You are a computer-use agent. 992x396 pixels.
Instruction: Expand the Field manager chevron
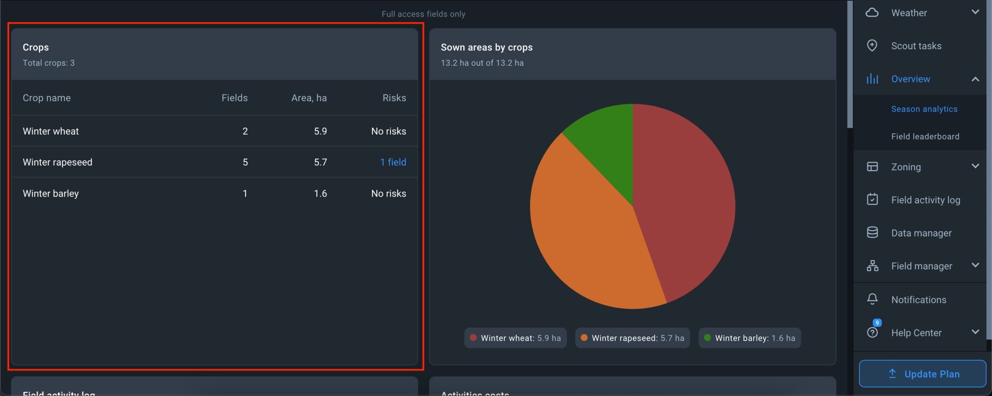point(975,266)
